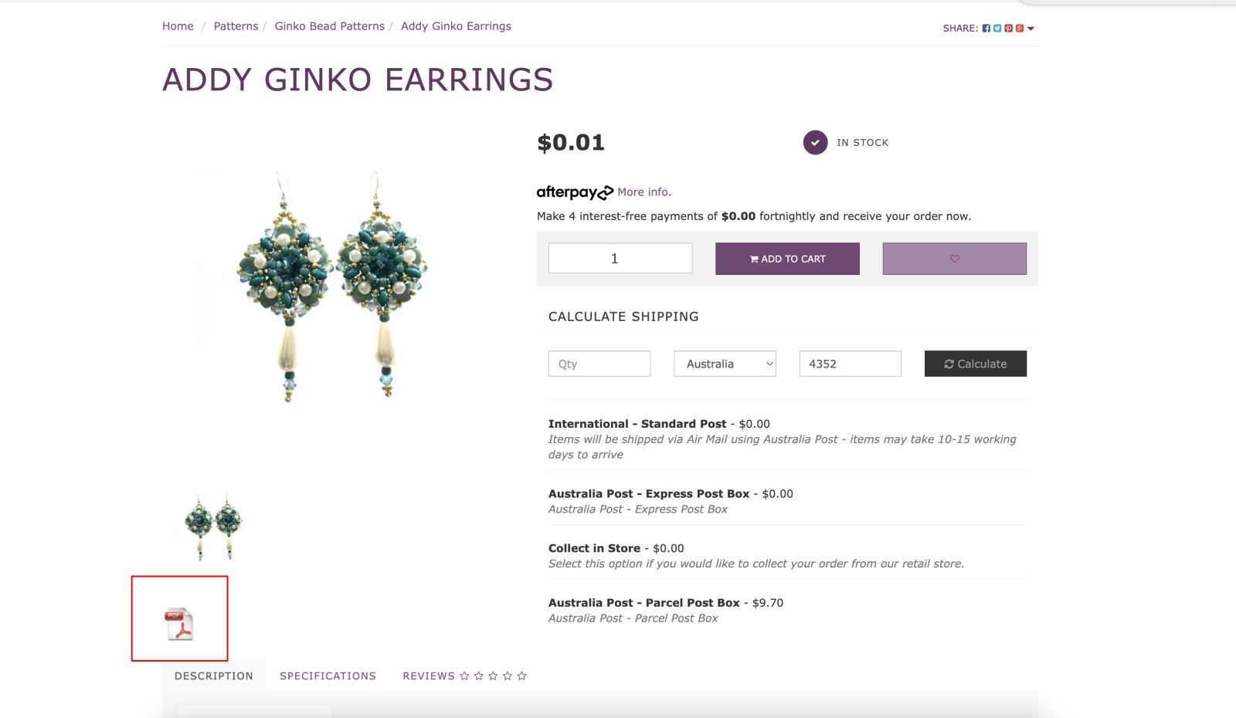Select the small earrings thumbnail
Screen dimensions: 1236x718
[213, 525]
